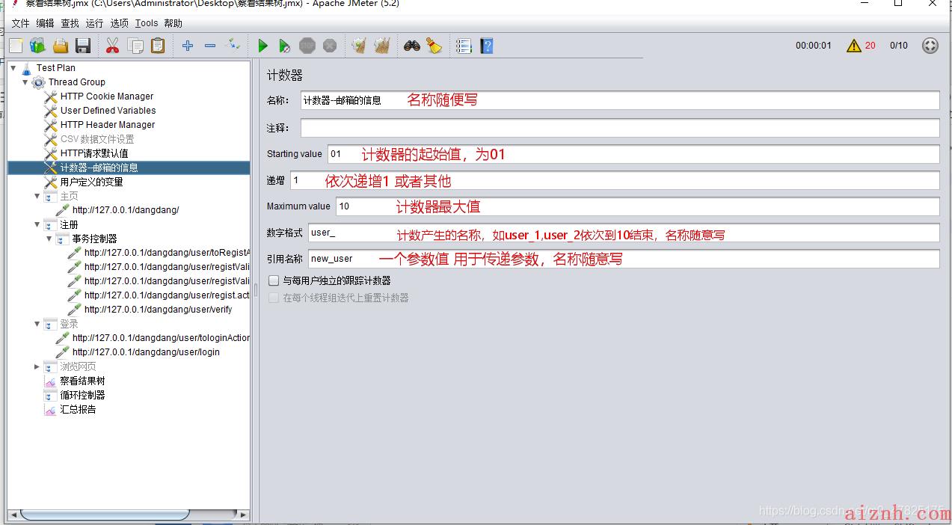Click the 数字格式 number format field
952x525 pixels.
pyautogui.click(x=624, y=233)
